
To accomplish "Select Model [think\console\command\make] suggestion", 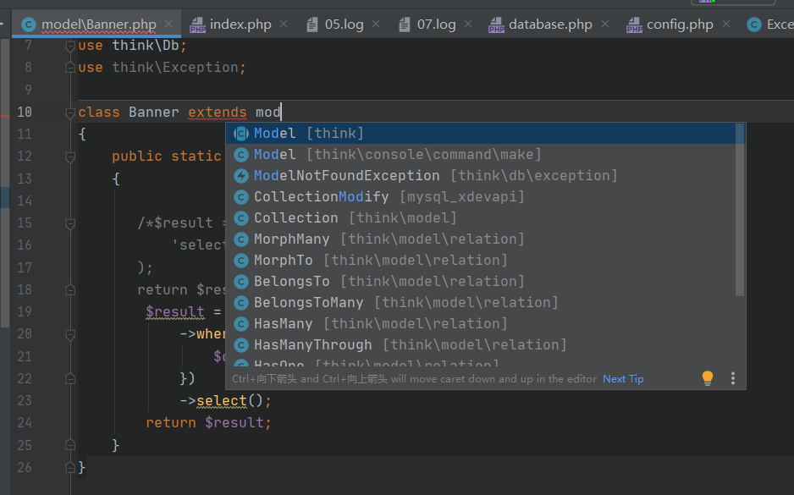I will tap(481, 154).
